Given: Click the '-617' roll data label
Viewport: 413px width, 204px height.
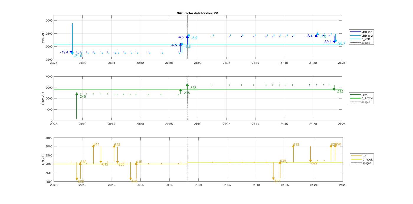Looking at the screenshot, I should 277,181.
